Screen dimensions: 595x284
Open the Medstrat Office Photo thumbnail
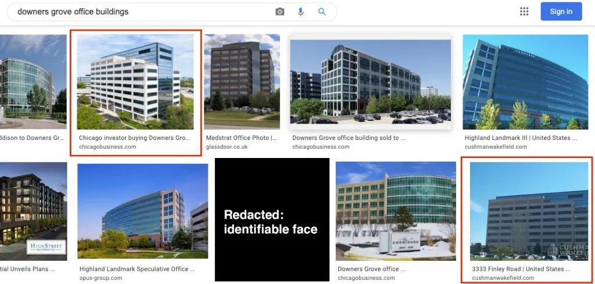[242, 81]
